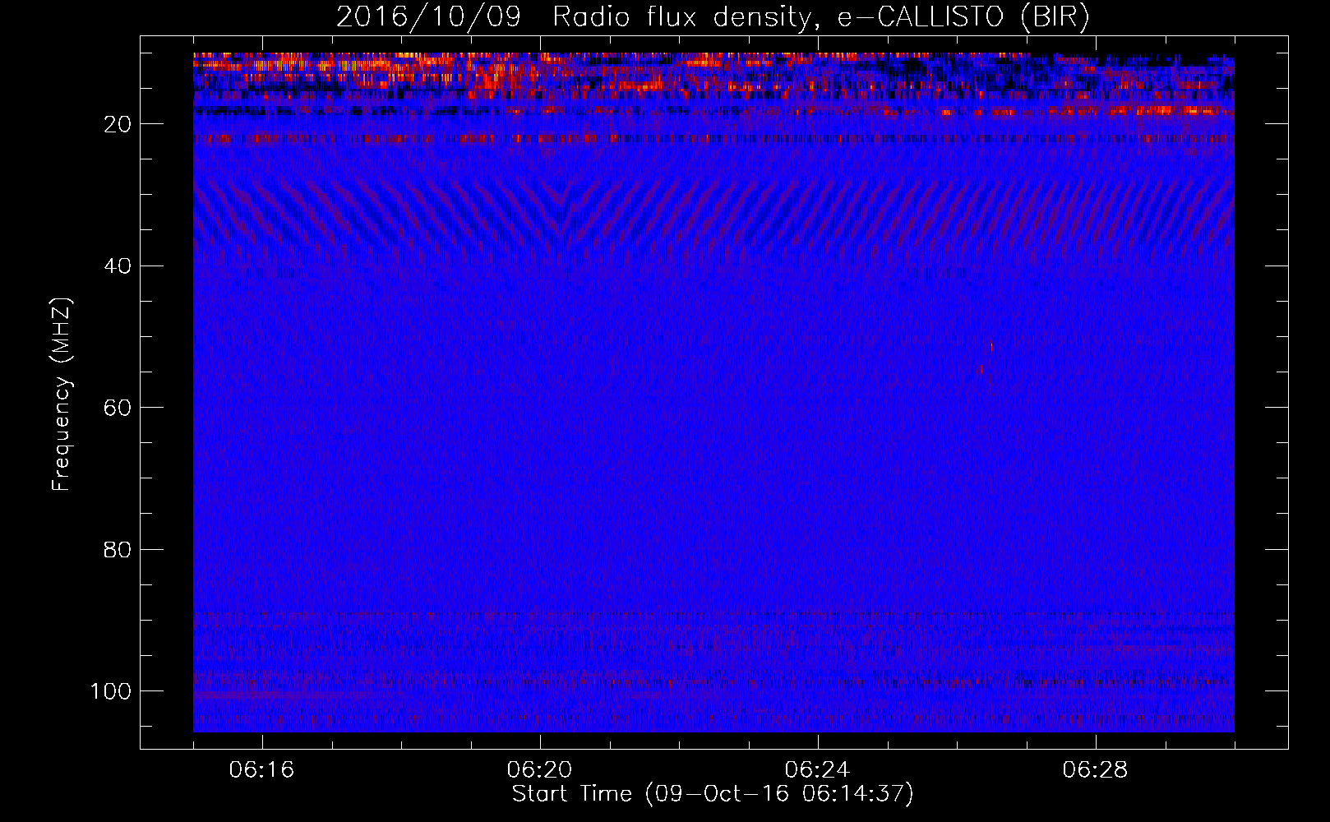Viewport: 1330px width, 822px height.
Task: Click the 'Frequency (MHZ)' axis label
Action: point(62,395)
